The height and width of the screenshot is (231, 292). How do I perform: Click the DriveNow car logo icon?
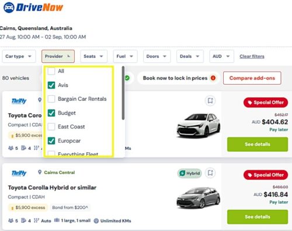[9, 8]
